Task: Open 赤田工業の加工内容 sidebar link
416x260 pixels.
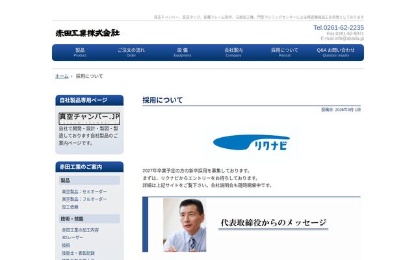Action: tap(80, 230)
